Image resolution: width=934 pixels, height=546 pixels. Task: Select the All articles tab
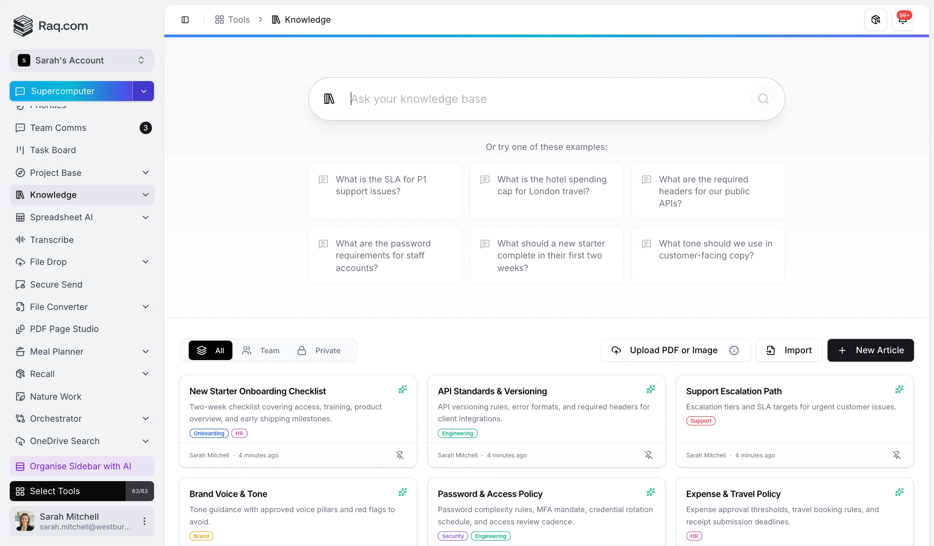pyautogui.click(x=210, y=350)
